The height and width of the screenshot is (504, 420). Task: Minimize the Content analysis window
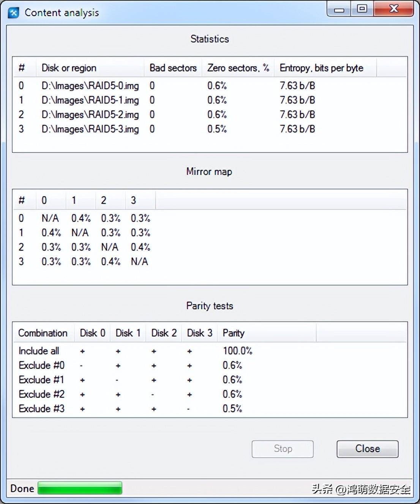[x=339, y=9]
